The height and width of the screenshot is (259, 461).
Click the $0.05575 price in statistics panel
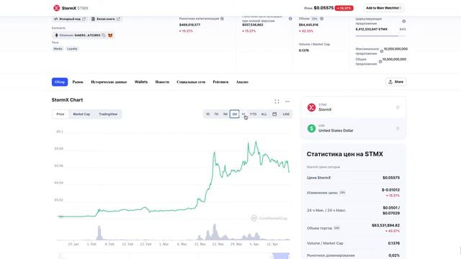tap(391, 178)
